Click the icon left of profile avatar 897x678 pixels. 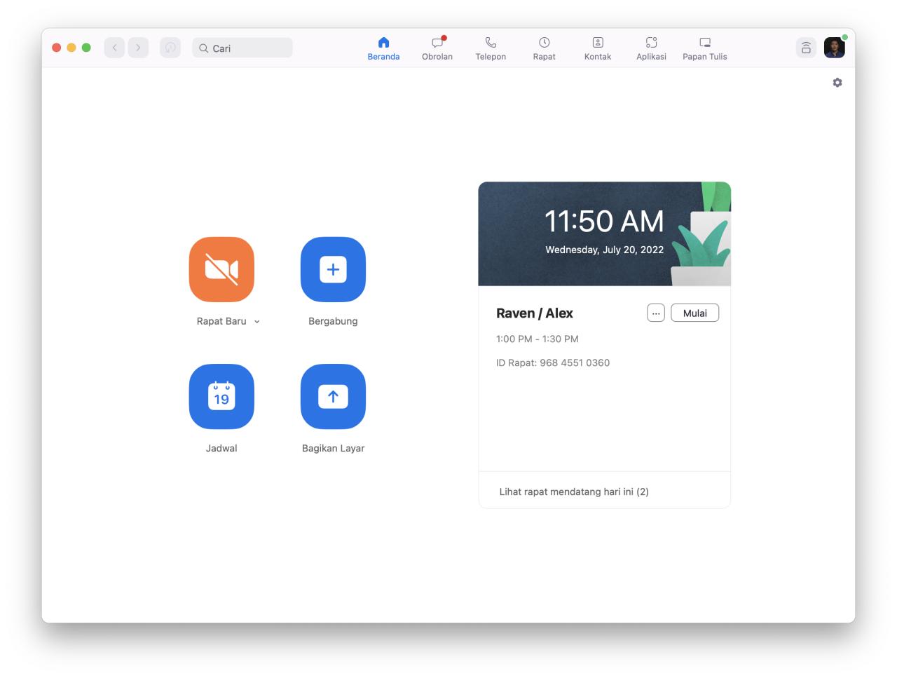(x=806, y=48)
